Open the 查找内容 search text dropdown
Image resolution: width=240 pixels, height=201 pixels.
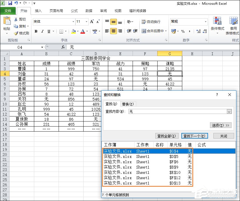(x=229, y=111)
